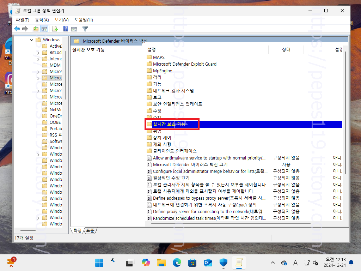The width and height of the screenshot is (361, 271).
Task: Switch to the 확장 tab
Action: coord(77,230)
